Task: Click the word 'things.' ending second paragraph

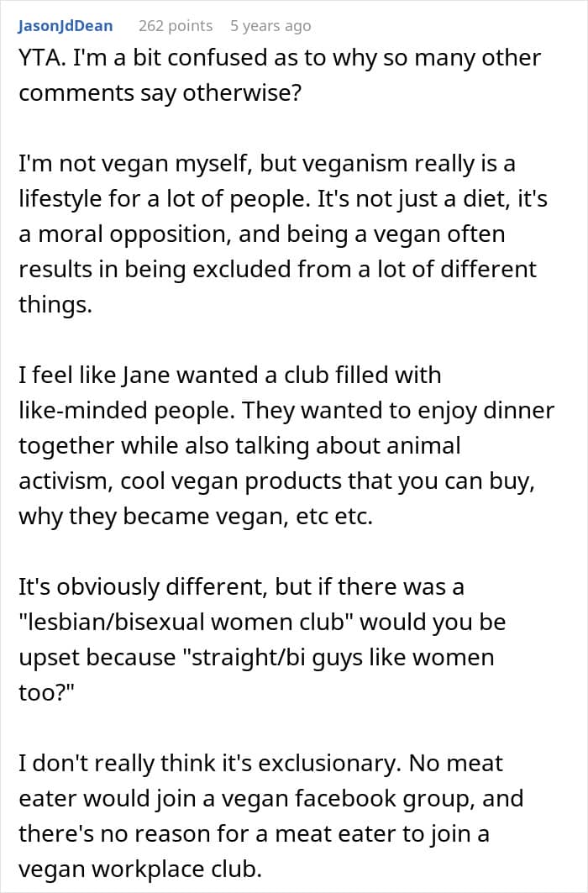Action: click(55, 303)
